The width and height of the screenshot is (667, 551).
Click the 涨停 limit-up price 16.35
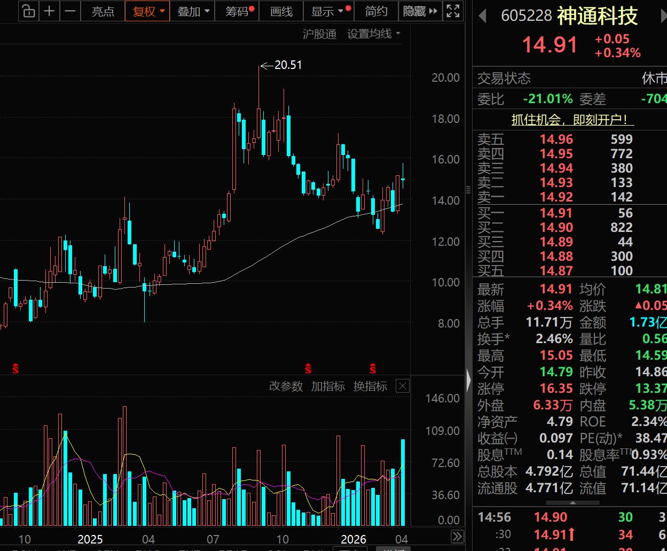[556, 389]
